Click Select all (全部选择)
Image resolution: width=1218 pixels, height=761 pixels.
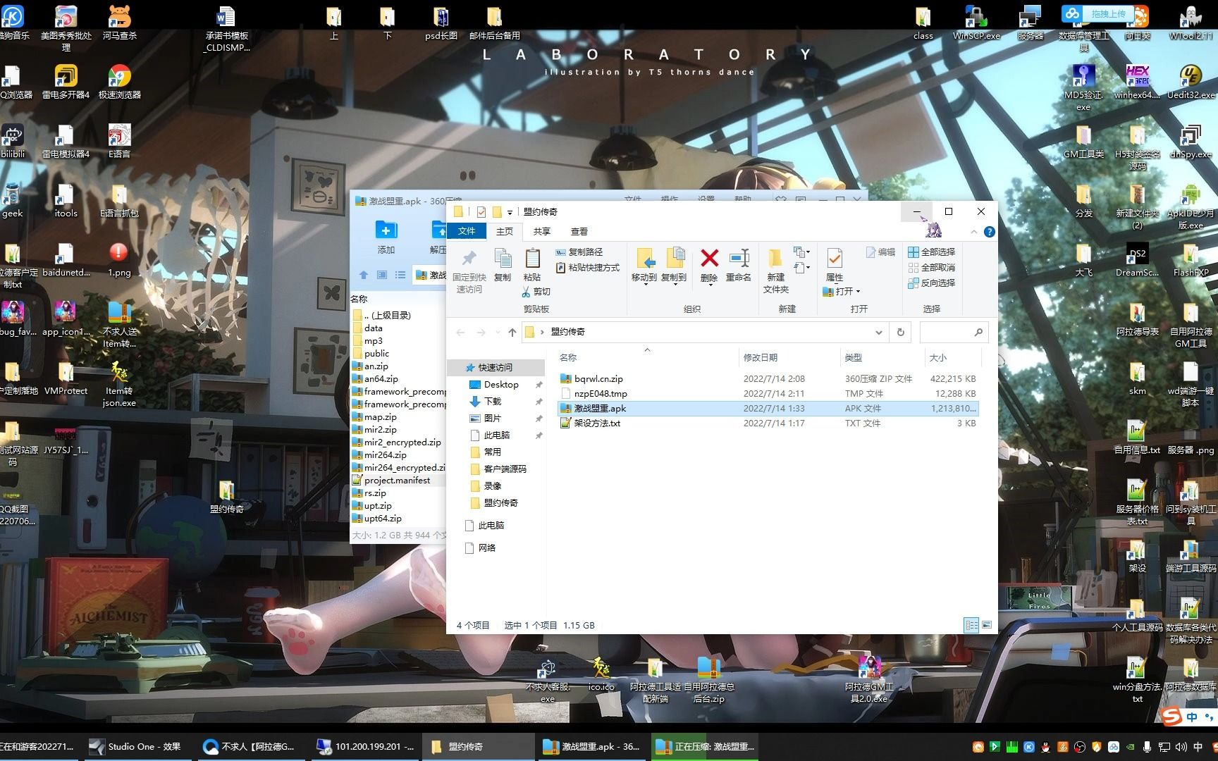tap(932, 252)
